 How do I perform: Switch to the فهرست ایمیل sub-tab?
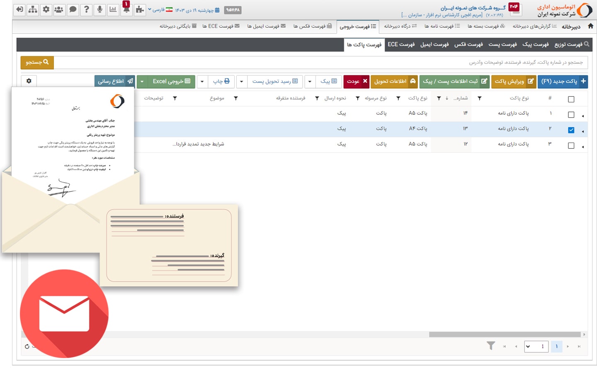click(434, 44)
